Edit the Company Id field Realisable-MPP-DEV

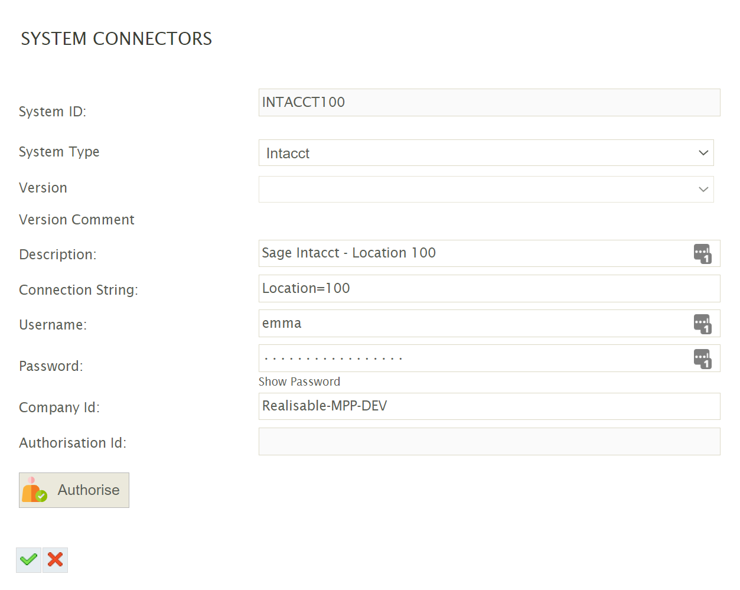click(488, 406)
